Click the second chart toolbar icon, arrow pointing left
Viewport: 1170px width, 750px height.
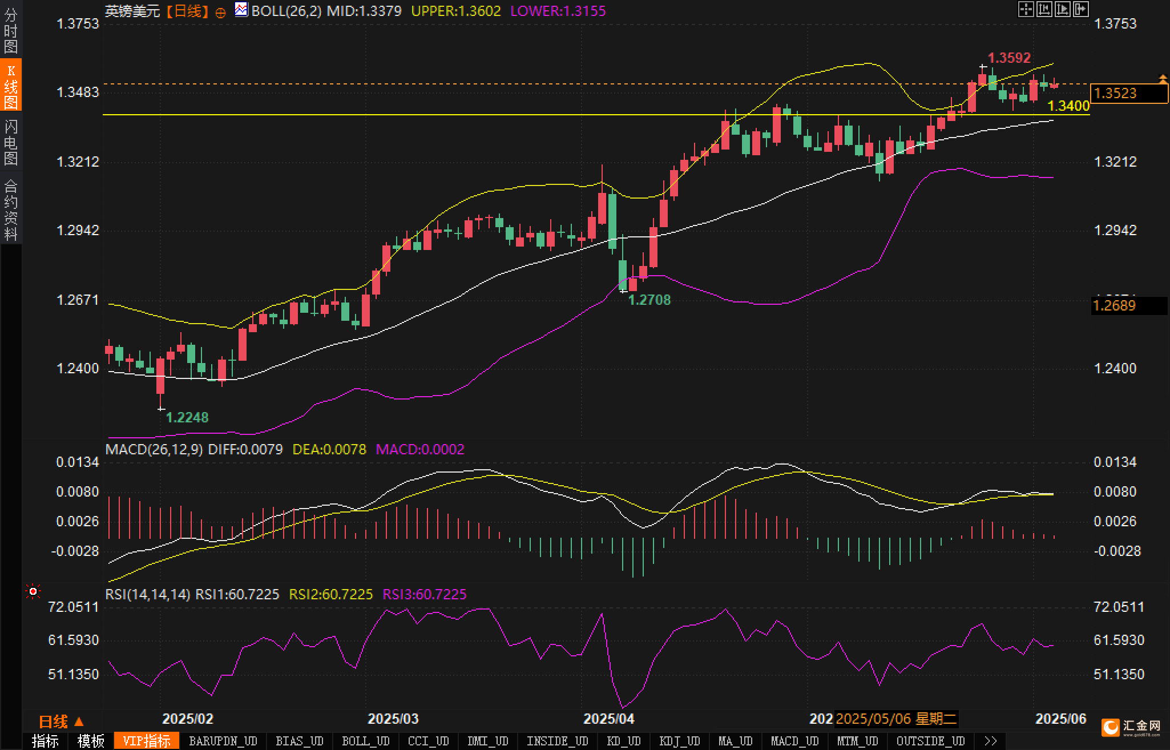(1044, 9)
